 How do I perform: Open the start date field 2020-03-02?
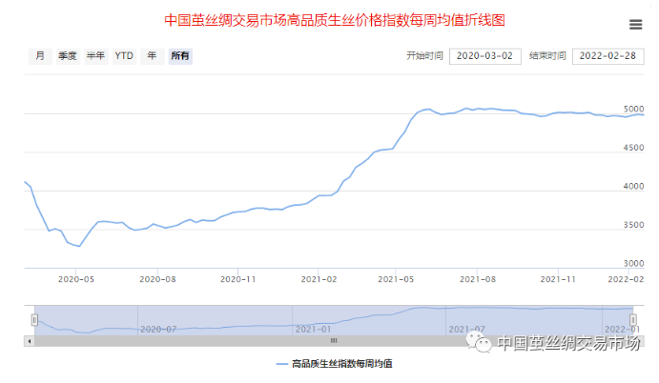pos(484,56)
